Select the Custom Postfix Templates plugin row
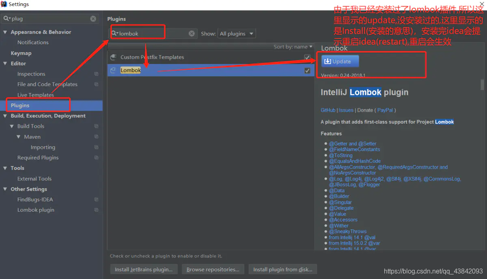The height and width of the screenshot is (279, 487). coord(211,57)
